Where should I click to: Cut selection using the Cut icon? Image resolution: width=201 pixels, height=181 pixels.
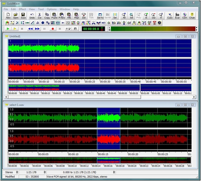40,15
